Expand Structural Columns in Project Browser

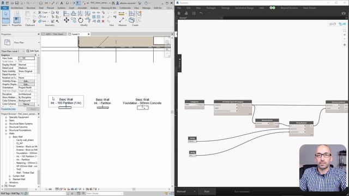6,127
